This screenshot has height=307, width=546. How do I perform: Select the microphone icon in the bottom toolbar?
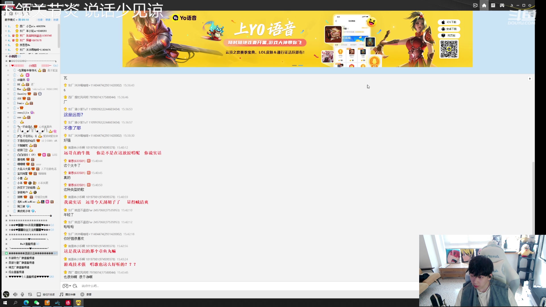[x=22, y=294]
